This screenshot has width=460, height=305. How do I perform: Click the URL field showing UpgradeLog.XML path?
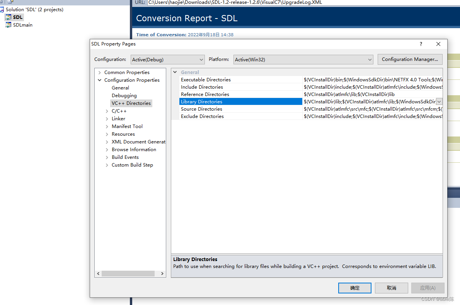pos(303,2)
